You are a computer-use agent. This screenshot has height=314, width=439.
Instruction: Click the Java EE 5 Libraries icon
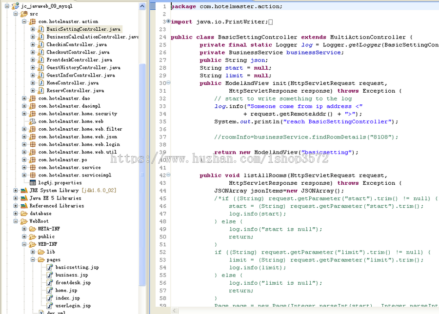point(24,198)
